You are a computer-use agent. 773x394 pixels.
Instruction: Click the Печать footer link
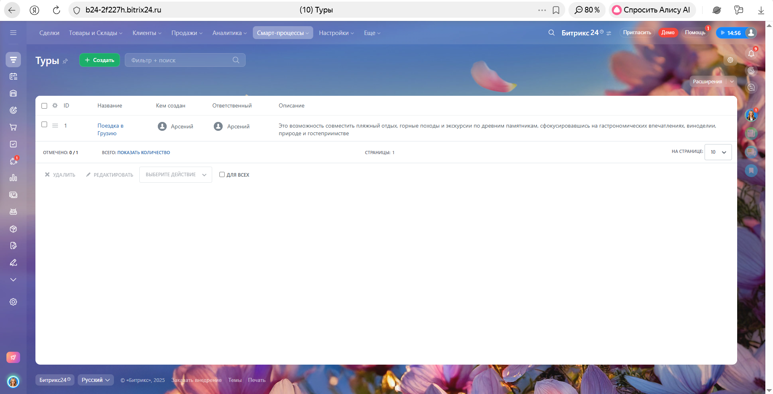pos(257,380)
